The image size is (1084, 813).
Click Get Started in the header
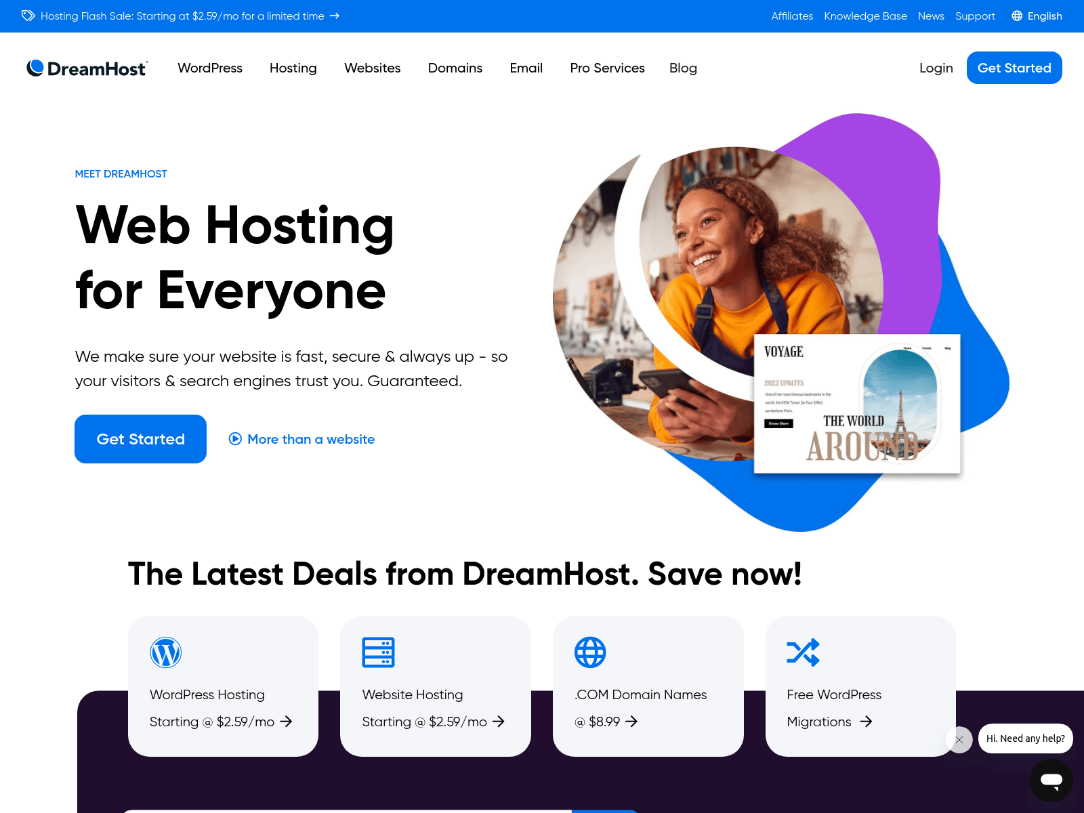pos(1014,68)
